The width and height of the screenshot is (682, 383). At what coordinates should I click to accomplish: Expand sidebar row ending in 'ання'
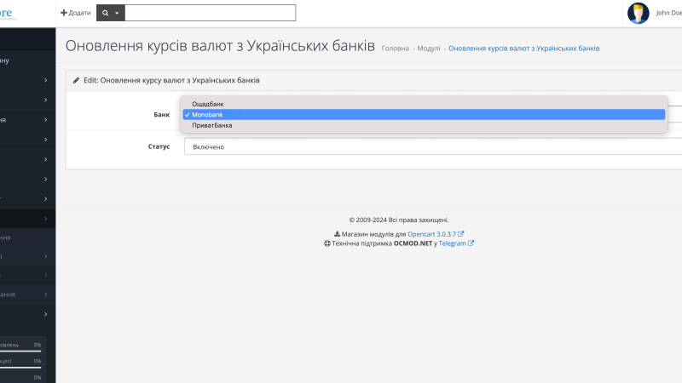27,294
